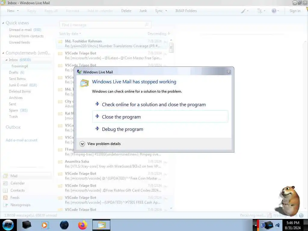Image resolution: width=308 pixels, height=231 pixels.
Task: Collapse the Inbox folder triangle
Action: (7, 60)
